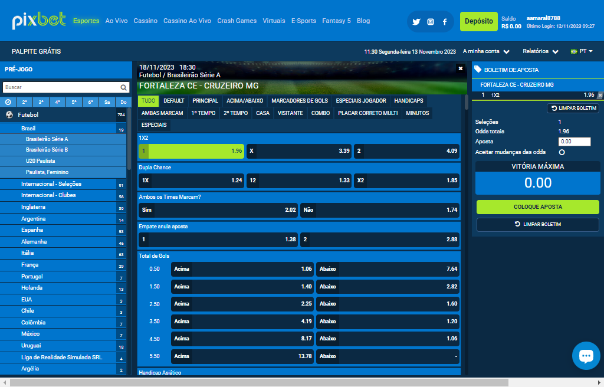Viewport: 604px width, 387px height.
Task: Remove the 1X2 selection from bet slip
Action: pos(600,95)
